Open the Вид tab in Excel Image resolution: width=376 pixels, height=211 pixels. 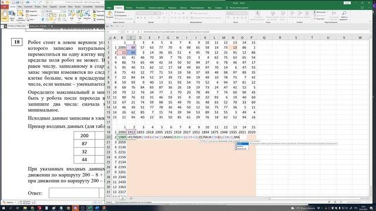[x=209, y=8]
